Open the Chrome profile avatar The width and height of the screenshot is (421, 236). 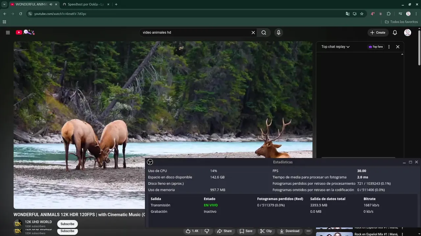click(x=408, y=14)
